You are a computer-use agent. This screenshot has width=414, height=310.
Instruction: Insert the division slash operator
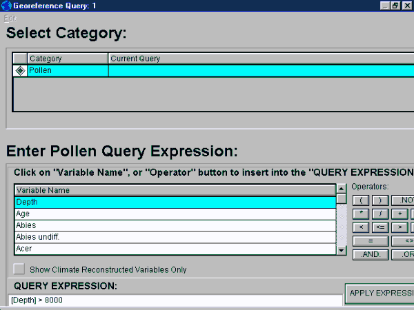click(379, 214)
